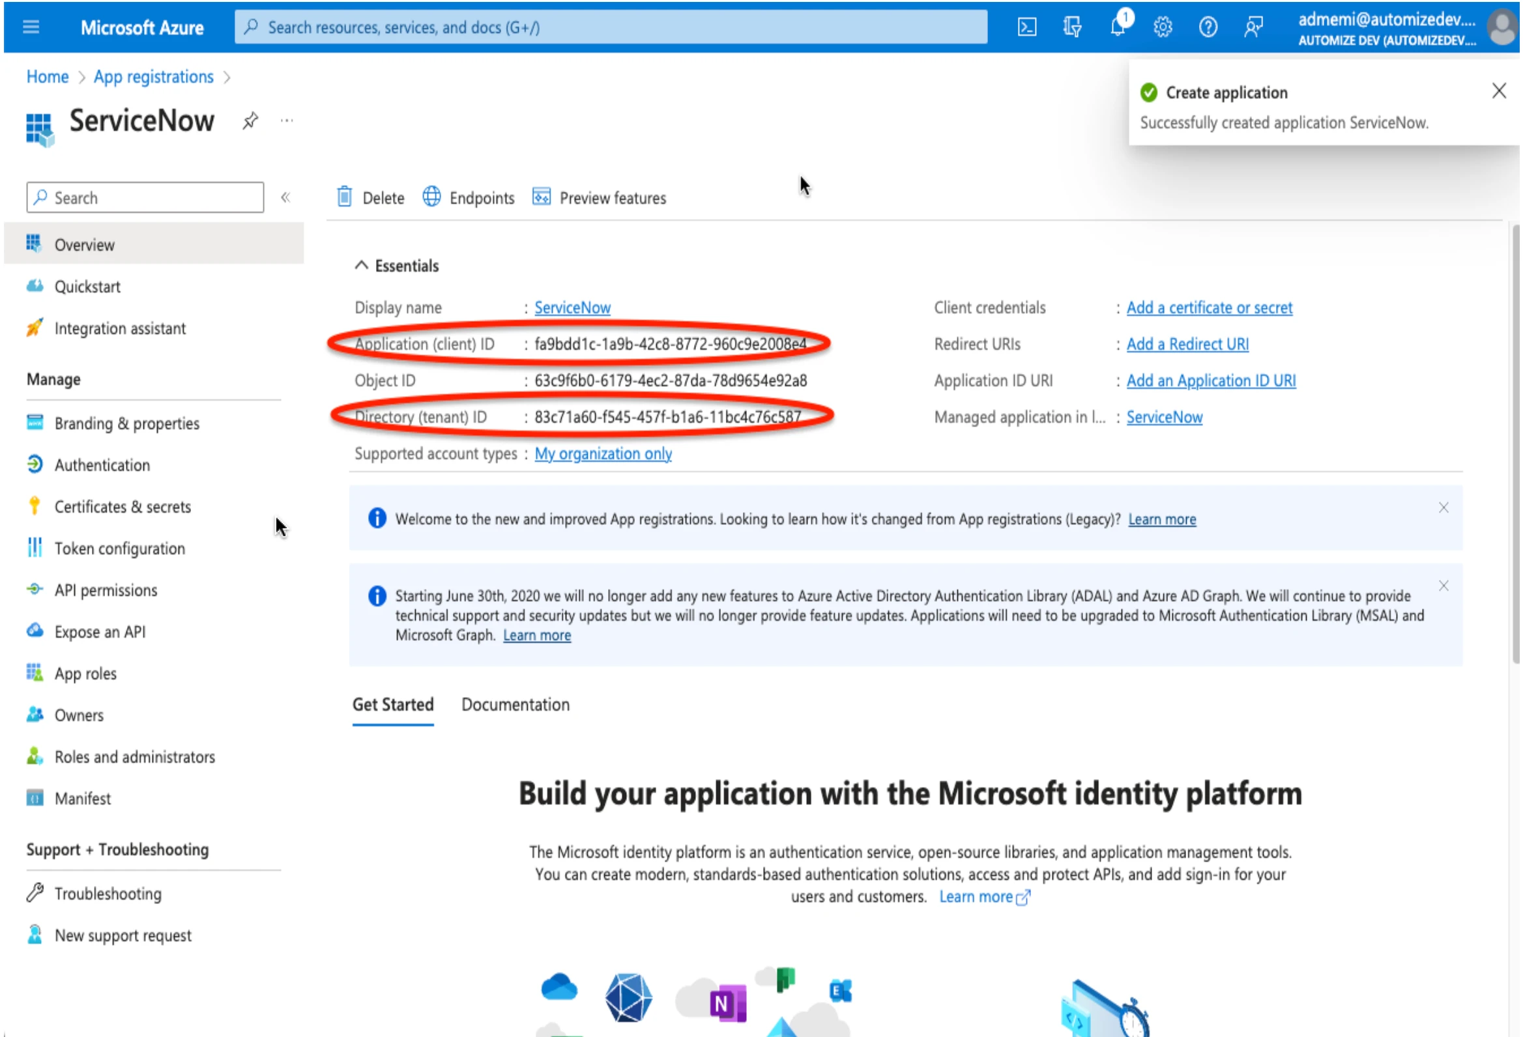
Task: Open Certificates & secrets in sidebar
Action: click(123, 506)
